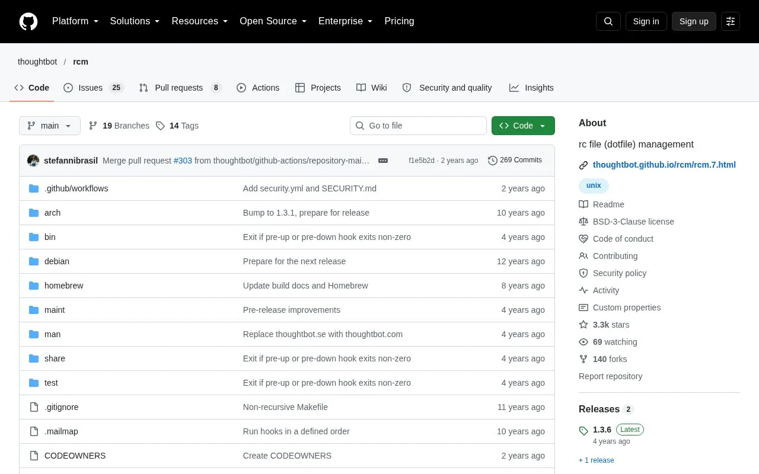Click the CODEOWNERS file icon
This screenshot has width=759, height=474.
coord(34,456)
